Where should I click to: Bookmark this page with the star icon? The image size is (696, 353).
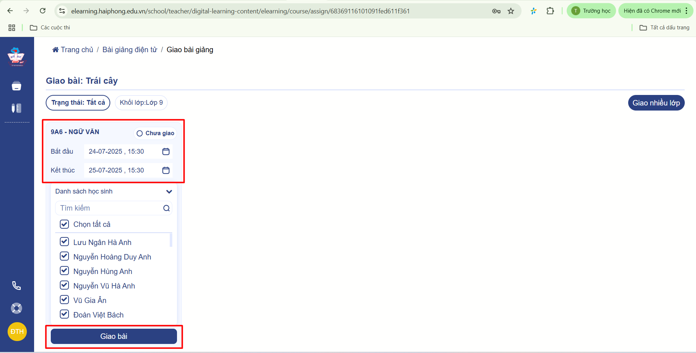pyautogui.click(x=511, y=11)
